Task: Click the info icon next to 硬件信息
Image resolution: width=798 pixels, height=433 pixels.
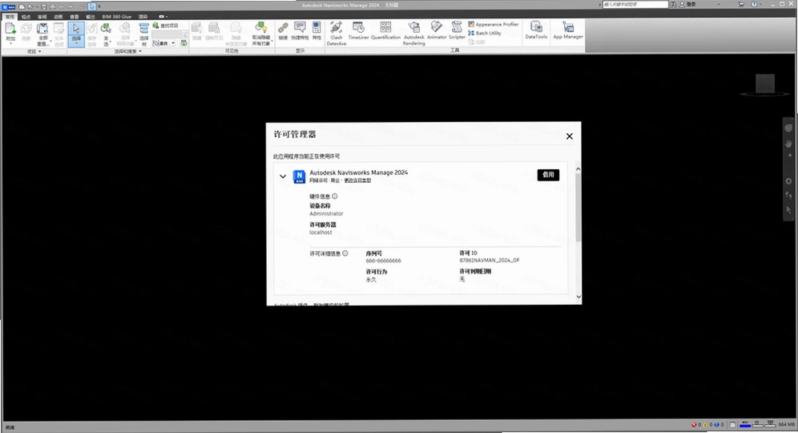Action: [x=334, y=196]
